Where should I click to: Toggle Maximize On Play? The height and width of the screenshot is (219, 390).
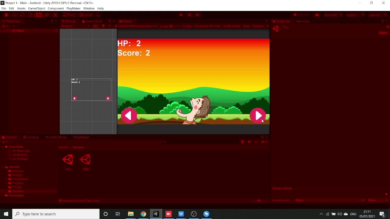pos(207,26)
